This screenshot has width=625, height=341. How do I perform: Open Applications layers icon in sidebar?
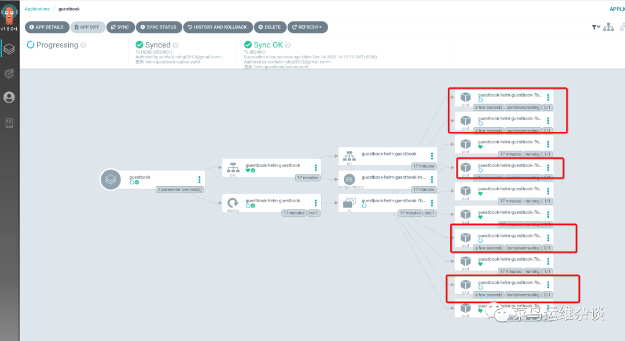9,49
